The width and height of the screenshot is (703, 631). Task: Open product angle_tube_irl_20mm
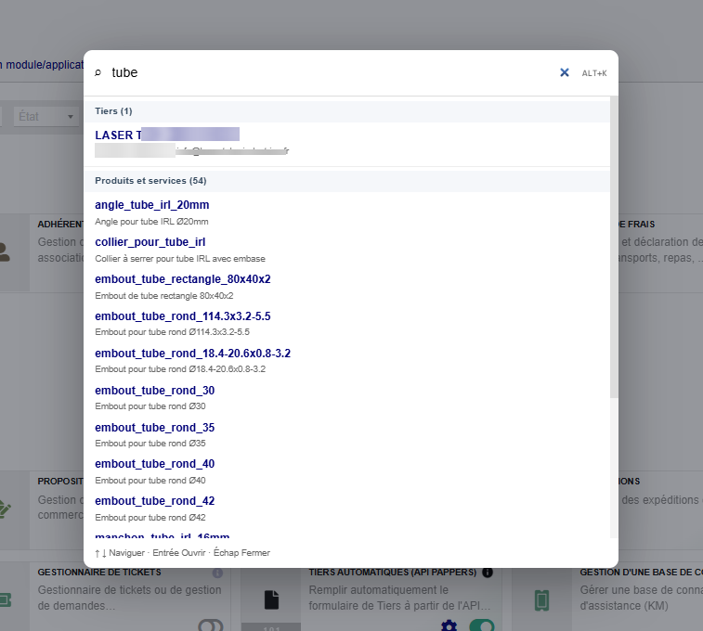pos(152,205)
